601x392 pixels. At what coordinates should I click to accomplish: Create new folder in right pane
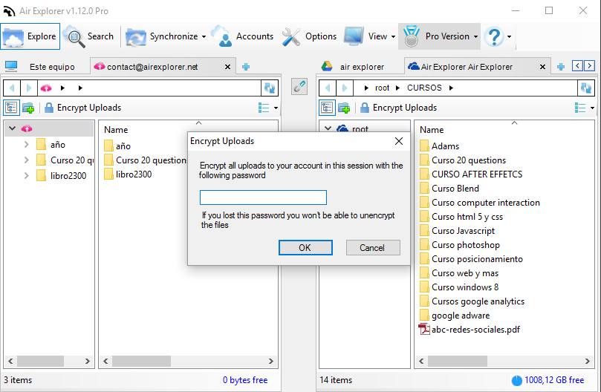[344, 108]
